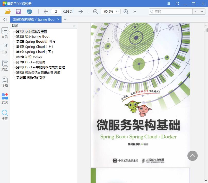The height and width of the screenshot is (183, 208).
Task: Click the scrollbar up arrow
Action: pos(206,25)
